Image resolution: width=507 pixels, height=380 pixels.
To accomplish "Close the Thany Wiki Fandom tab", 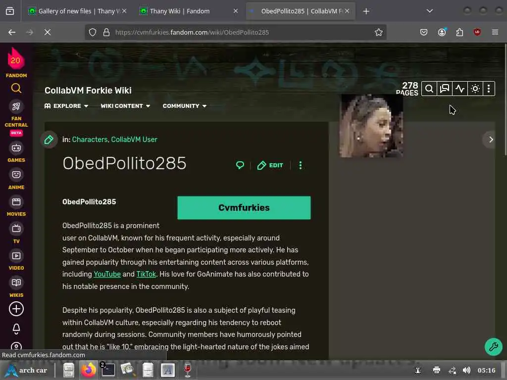I will point(235,11).
